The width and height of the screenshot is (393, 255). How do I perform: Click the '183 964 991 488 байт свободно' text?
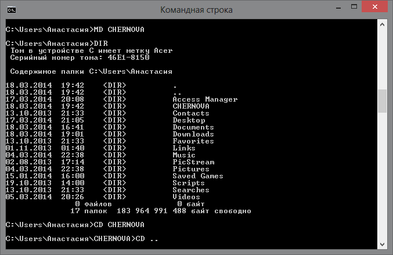[x=184, y=211]
